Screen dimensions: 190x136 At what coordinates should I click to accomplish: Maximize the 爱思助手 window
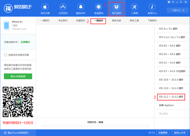coord(181,2)
